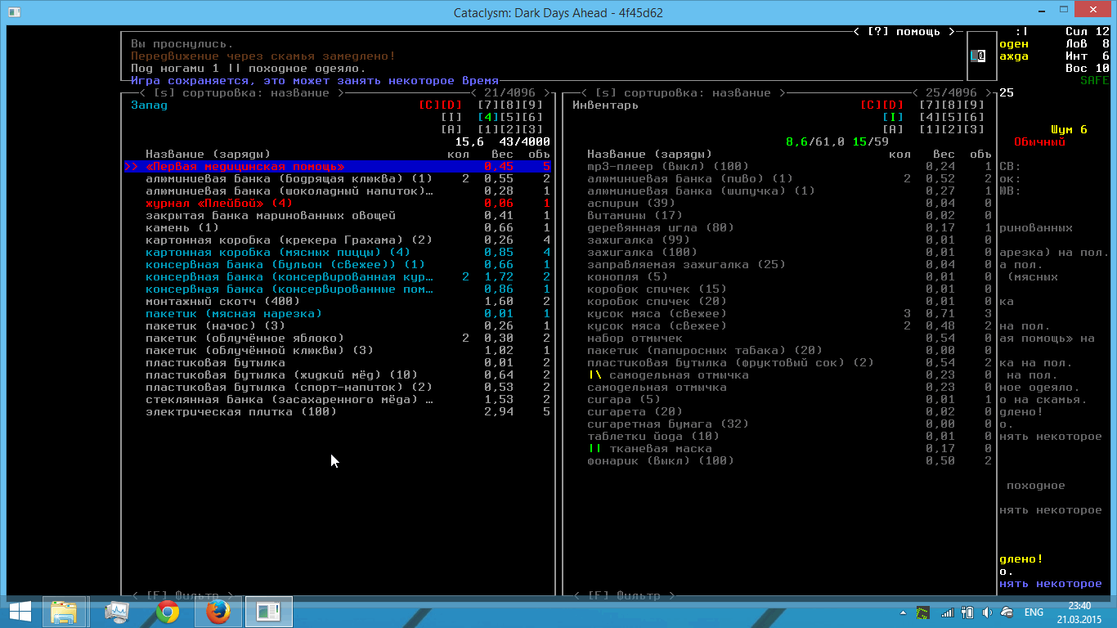Choose аспирин (39) in inventory

[779, 204]
